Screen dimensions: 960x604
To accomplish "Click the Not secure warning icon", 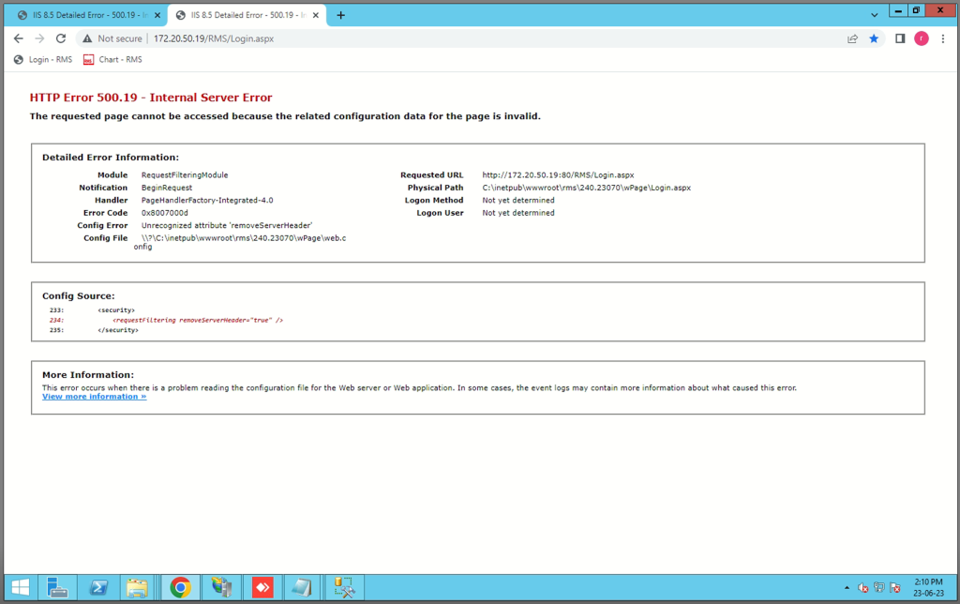I will 87,38.
